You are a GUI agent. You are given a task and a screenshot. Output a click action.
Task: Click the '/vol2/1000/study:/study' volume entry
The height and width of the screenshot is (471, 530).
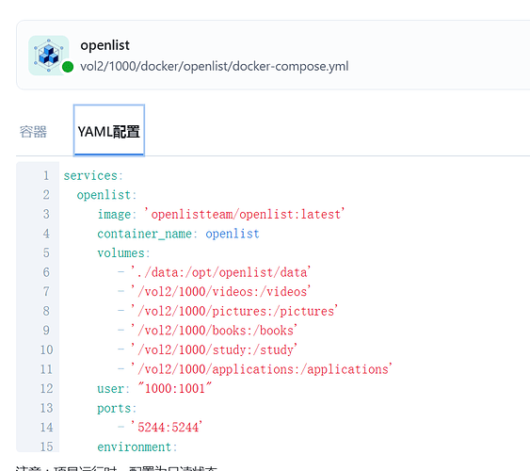pyautogui.click(x=214, y=350)
